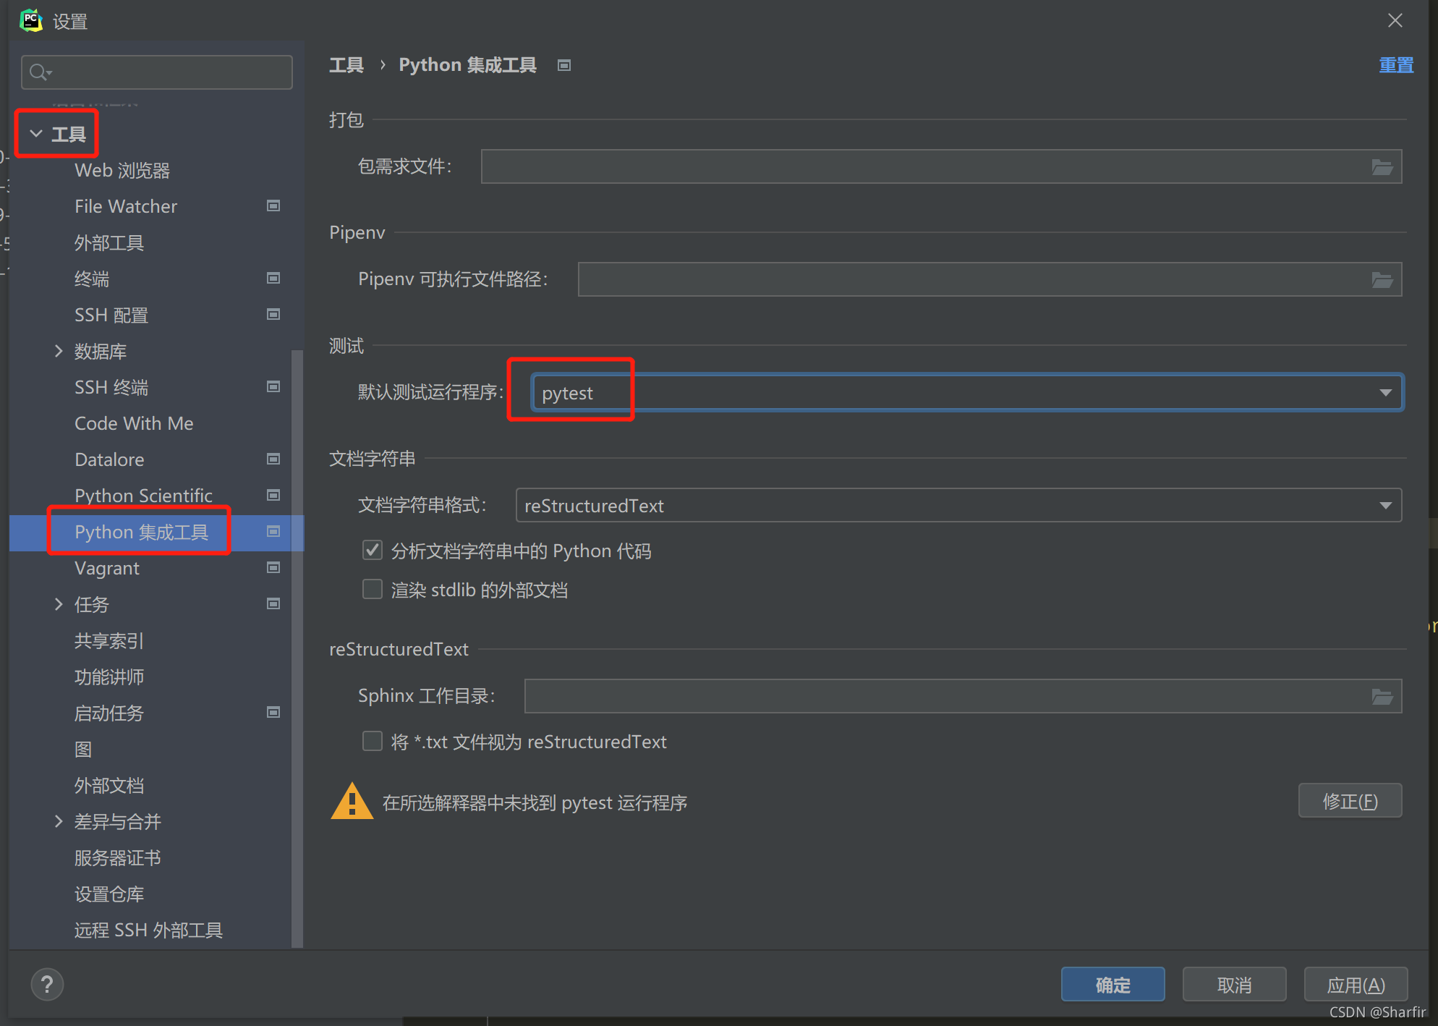This screenshot has height=1026, width=1438.
Task: Browse folder for Sphinx 工作目录
Action: tap(1382, 697)
